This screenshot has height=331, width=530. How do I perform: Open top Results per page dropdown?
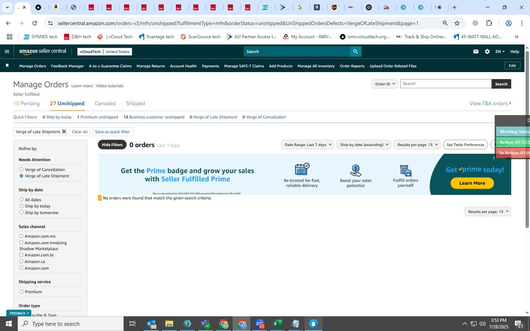click(x=417, y=145)
